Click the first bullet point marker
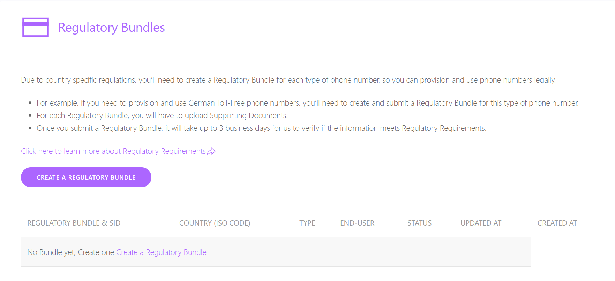This screenshot has width=615, height=281. (x=30, y=103)
